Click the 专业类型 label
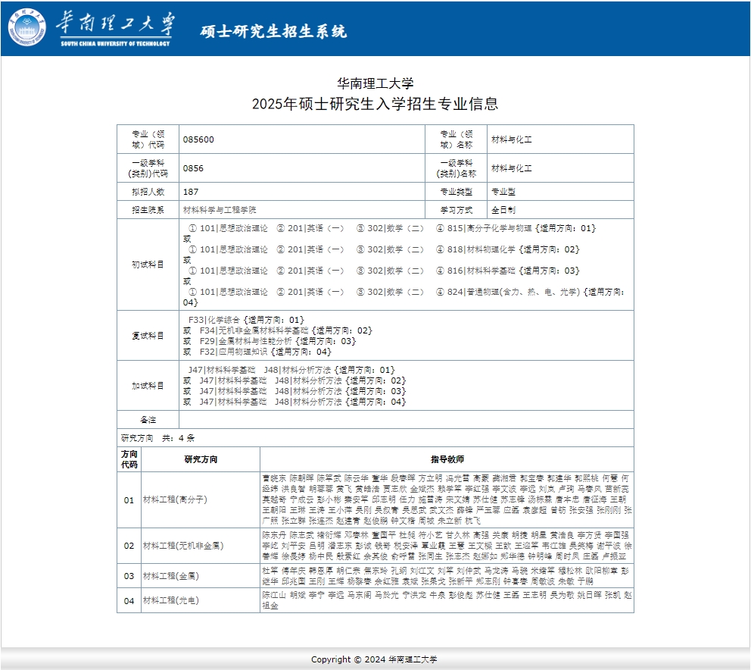The width and height of the screenshot is (751, 670). pyautogui.click(x=456, y=192)
